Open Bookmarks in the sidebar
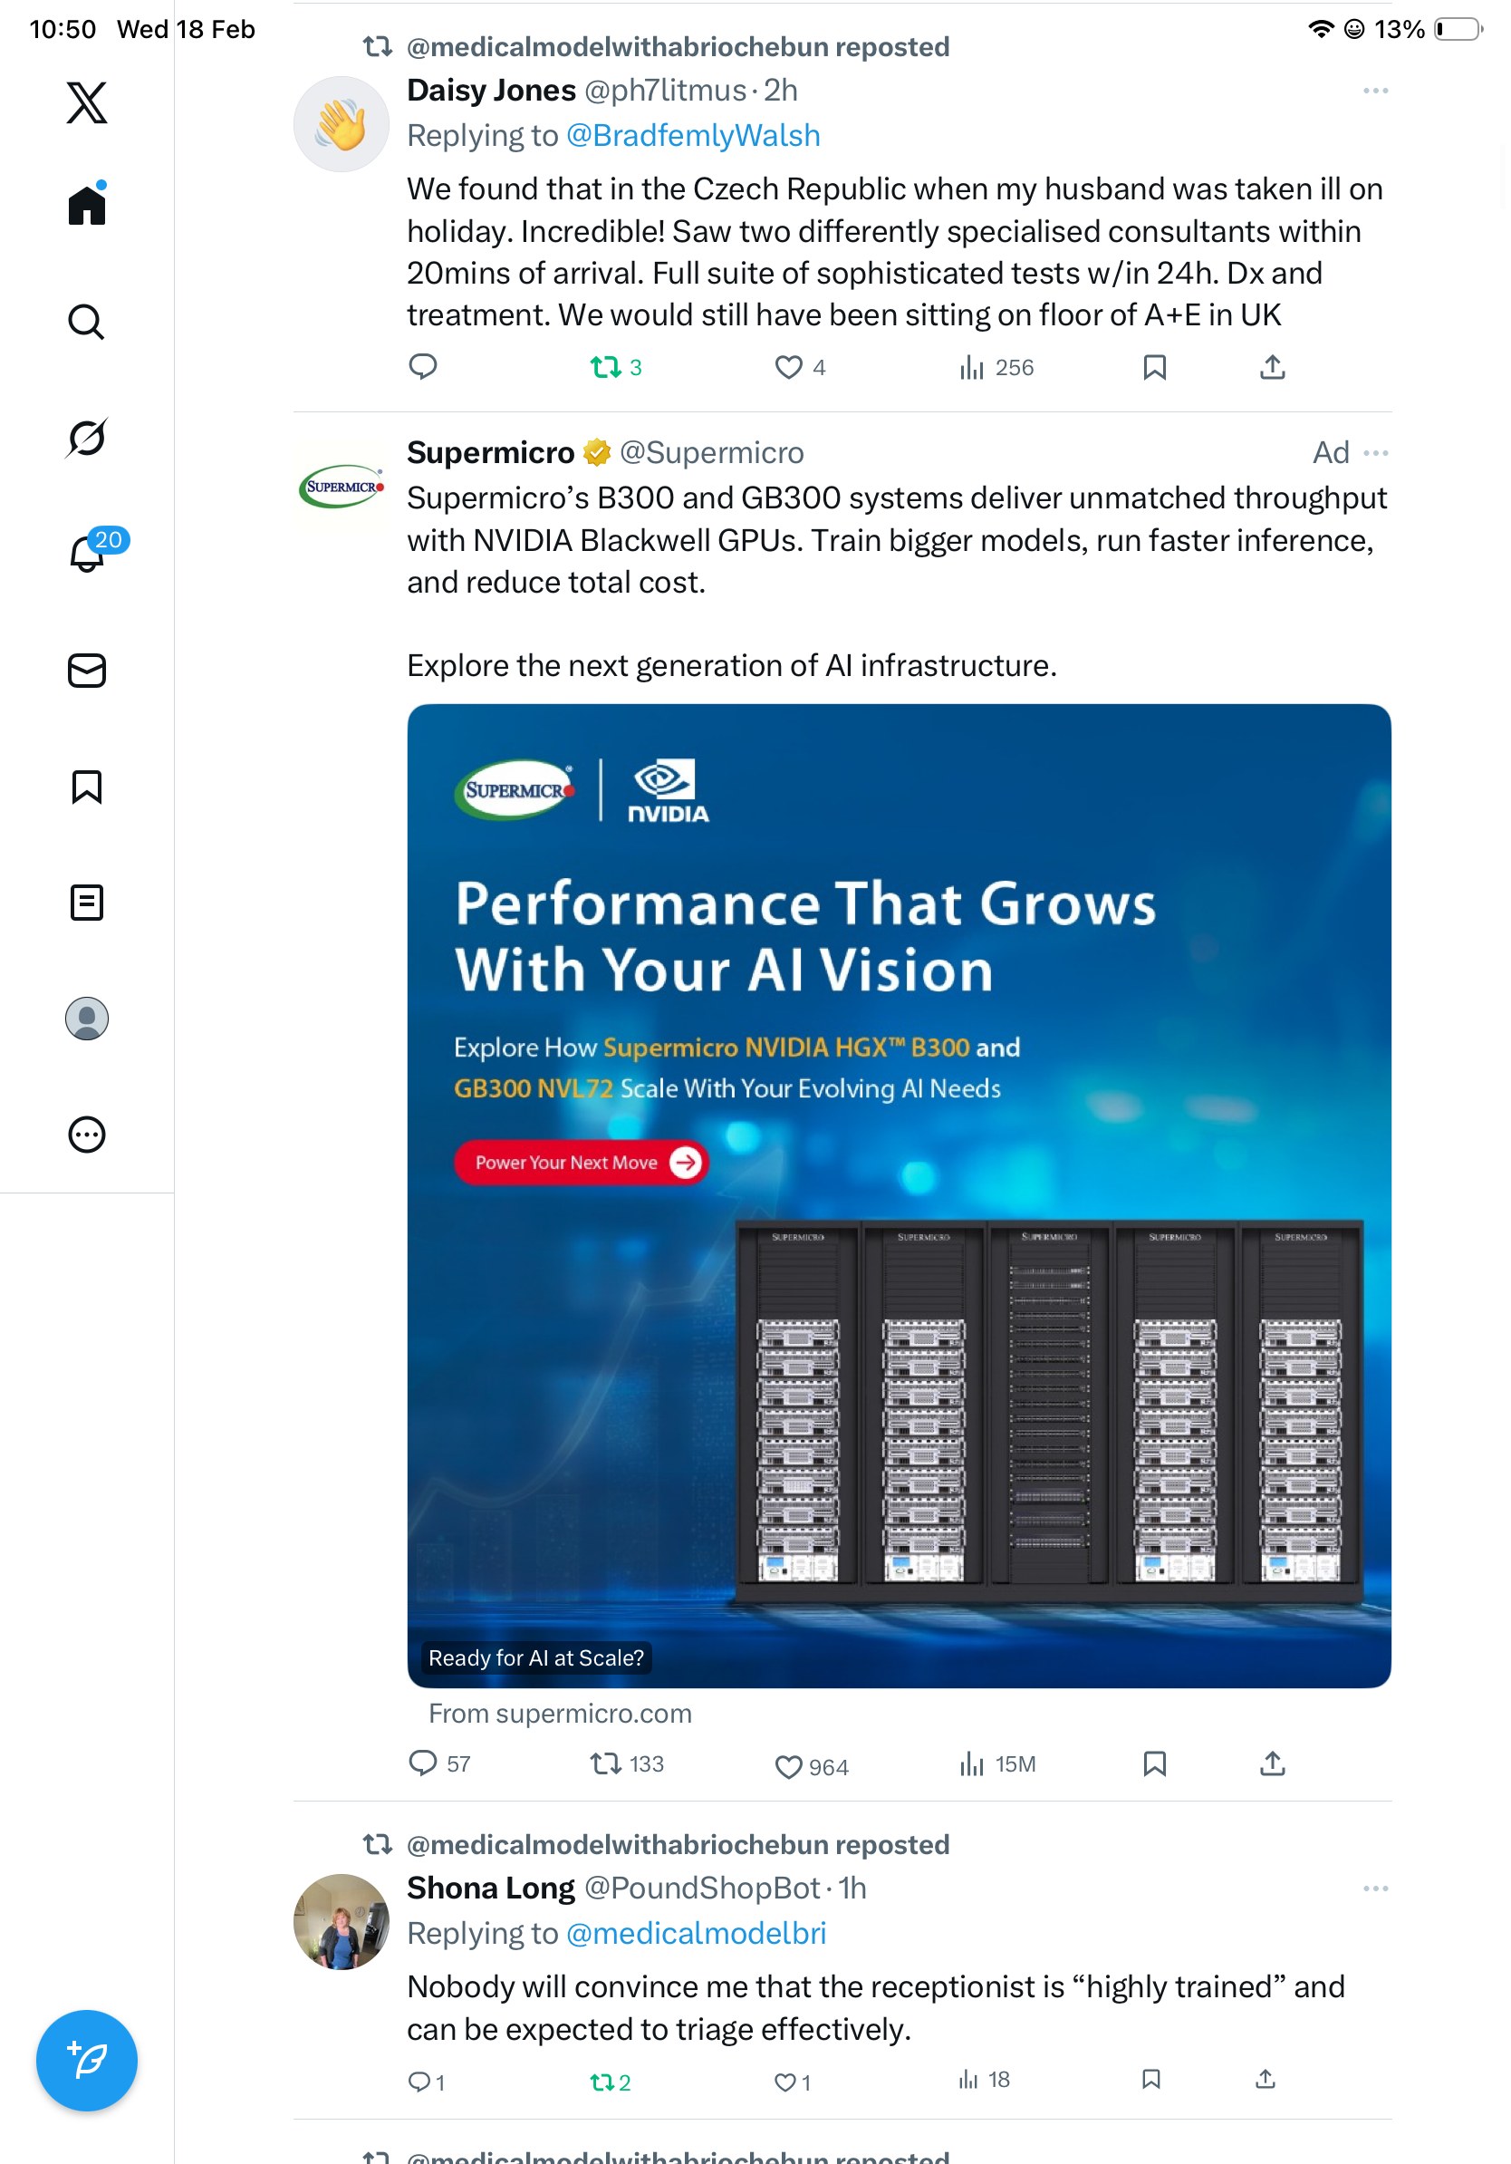Viewport: 1511px width, 2164px height. (87, 786)
